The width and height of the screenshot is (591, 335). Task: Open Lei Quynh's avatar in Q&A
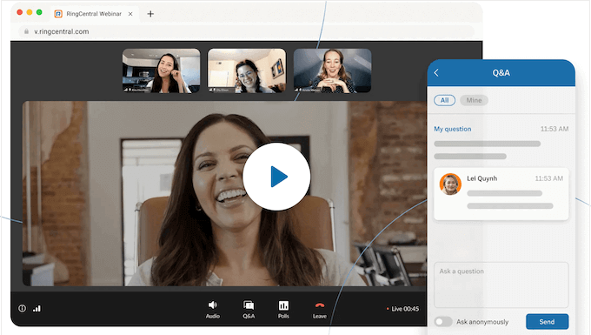(x=450, y=184)
